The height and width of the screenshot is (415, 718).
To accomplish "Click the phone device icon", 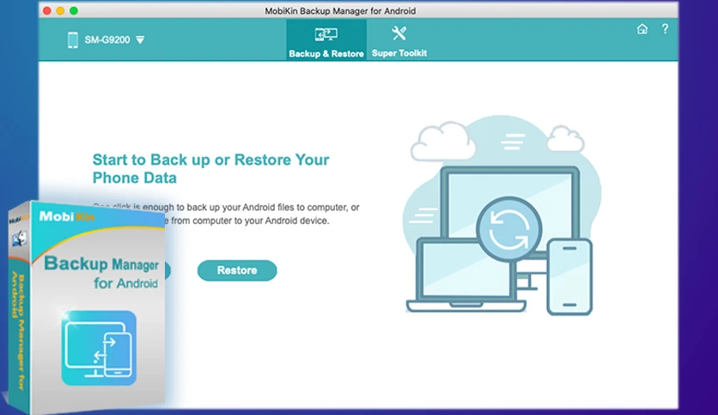I will click(72, 39).
